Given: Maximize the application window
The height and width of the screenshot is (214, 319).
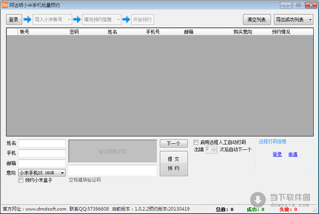Looking at the screenshot, I should [298, 5].
